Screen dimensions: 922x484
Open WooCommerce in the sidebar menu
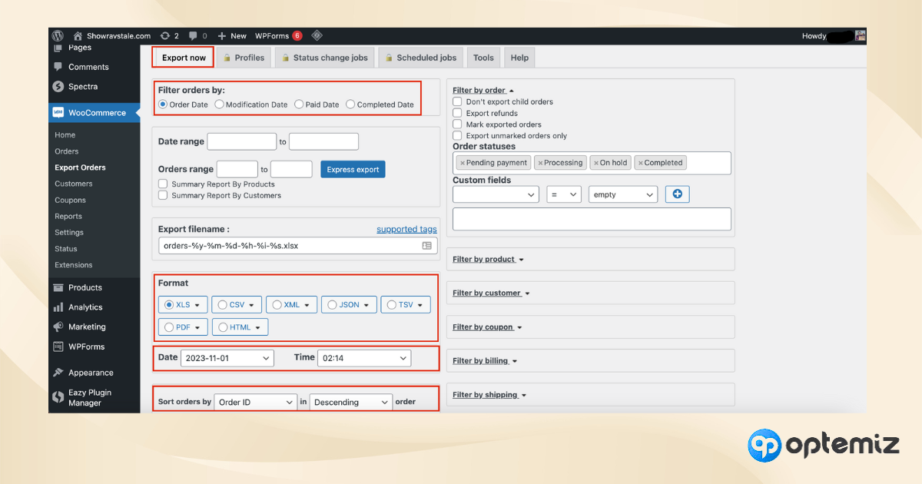(x=96, y=113)
